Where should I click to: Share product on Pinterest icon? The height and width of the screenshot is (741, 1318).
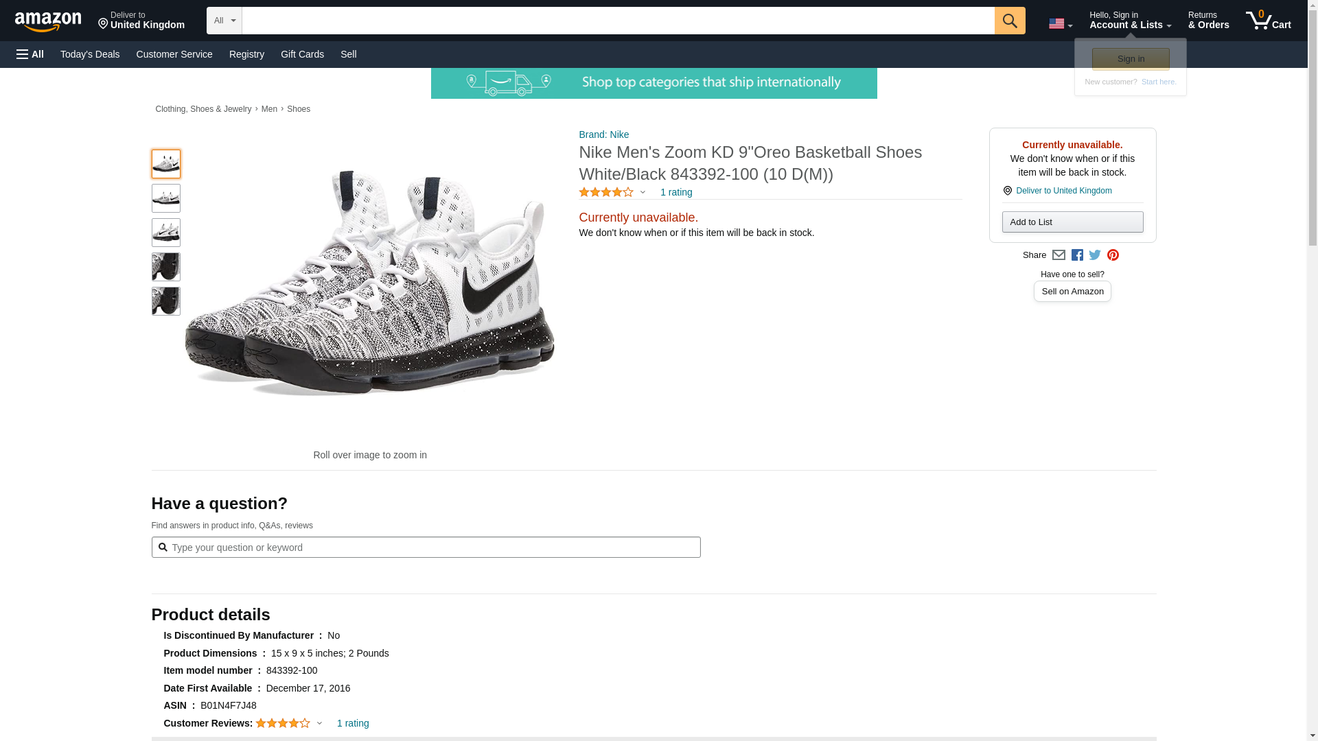click(x=1113, y=255)
